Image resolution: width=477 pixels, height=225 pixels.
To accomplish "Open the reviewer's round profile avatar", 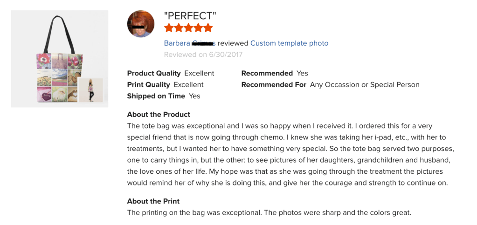I will click(x=141, y=24).
